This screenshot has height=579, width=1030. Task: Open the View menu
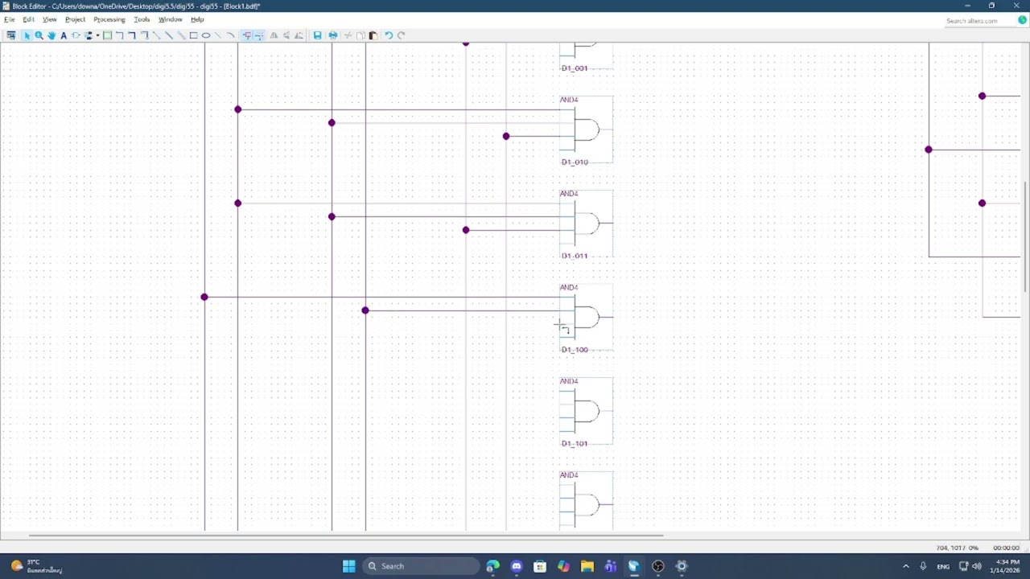pyautogui.click(x=49, y=19)
